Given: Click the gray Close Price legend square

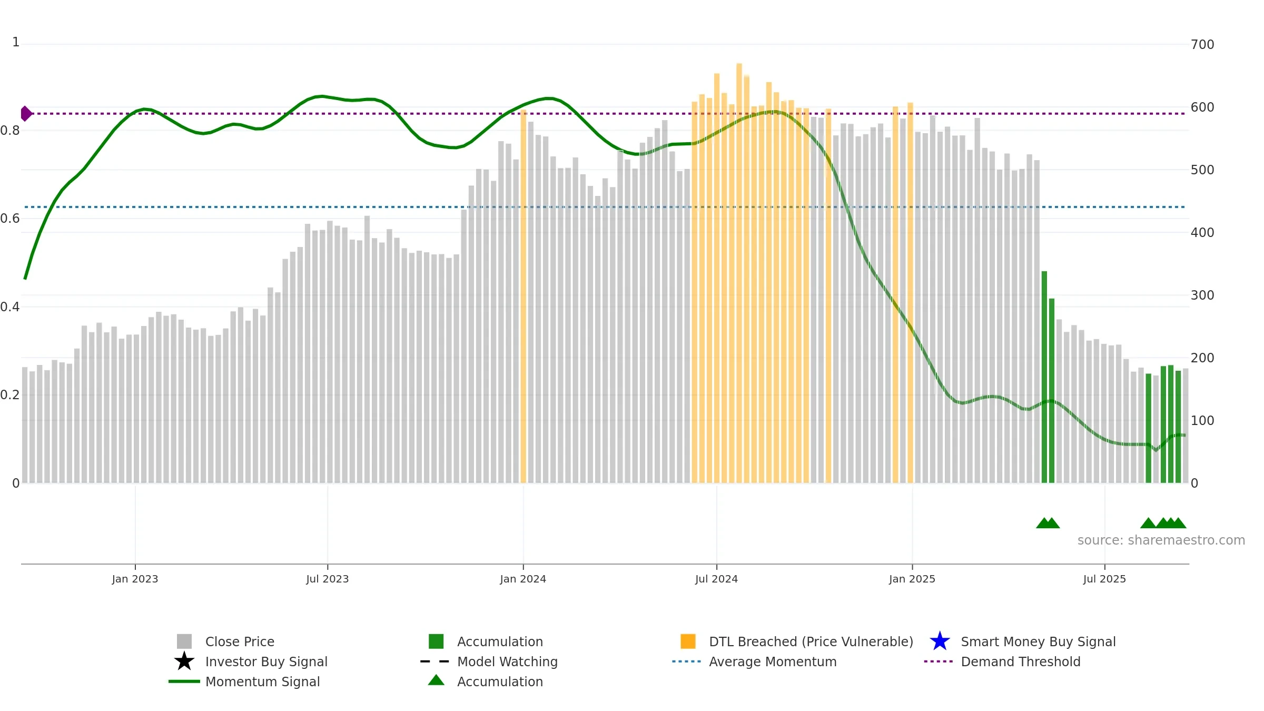Looking at the screenshot, I should click(x=184, y=641).
